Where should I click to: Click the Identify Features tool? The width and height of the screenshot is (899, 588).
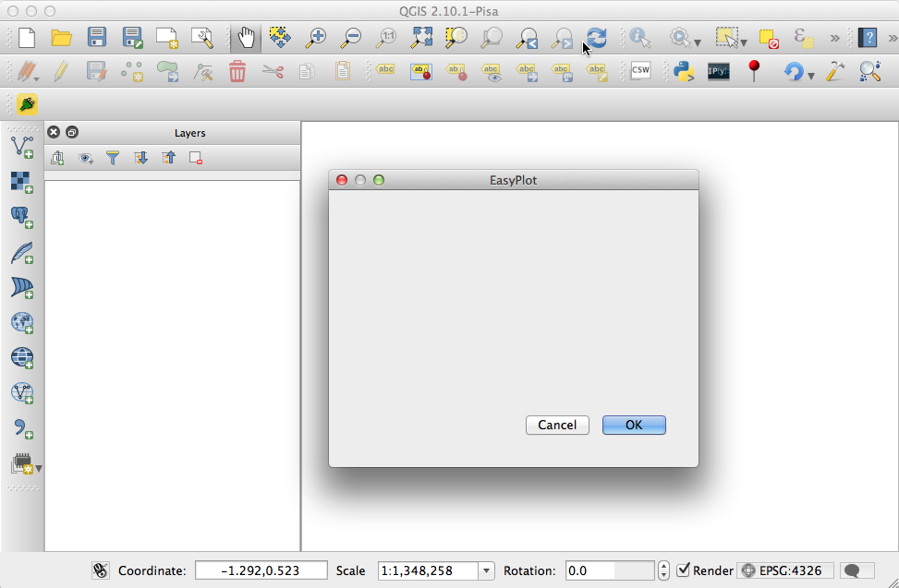tap(639, 38)
